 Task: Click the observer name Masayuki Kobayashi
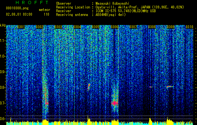(x=112, y=3)
